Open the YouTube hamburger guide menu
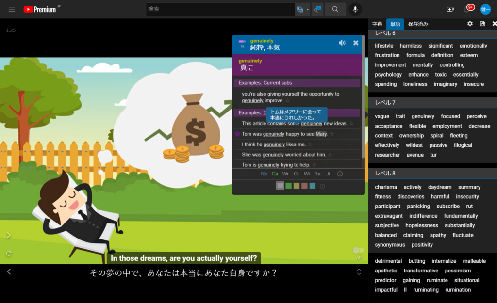 pyautogui.click(x=12, y=9)
